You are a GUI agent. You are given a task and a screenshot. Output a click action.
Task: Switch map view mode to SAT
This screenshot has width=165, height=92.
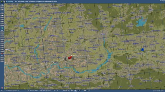pos(76,91)
